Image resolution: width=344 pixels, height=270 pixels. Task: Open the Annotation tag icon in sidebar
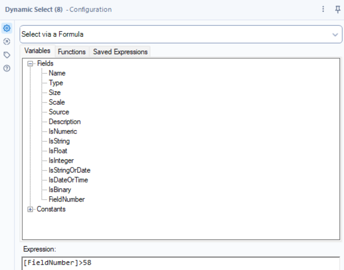pyautogui.click(x=7, y=55)
